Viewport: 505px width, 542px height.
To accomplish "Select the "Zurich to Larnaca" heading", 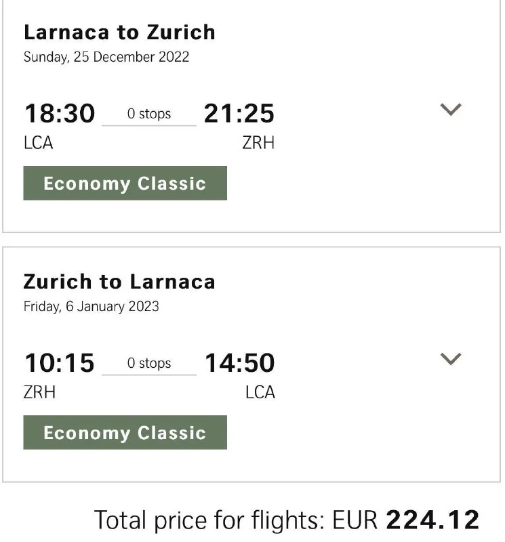I will pyautogui.click(x=119, y=281).
